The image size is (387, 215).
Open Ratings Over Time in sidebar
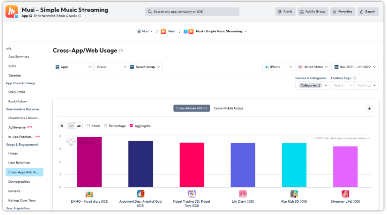[x=22, y=201]
